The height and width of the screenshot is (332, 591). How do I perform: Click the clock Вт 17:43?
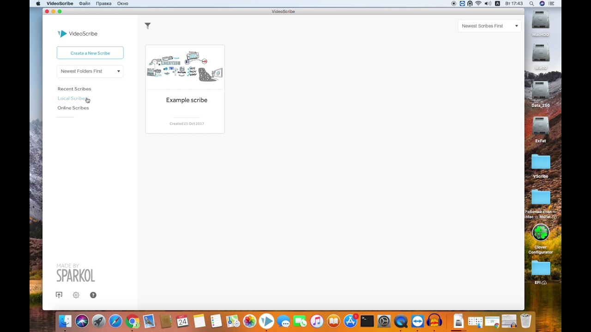[x=514, y=3]
